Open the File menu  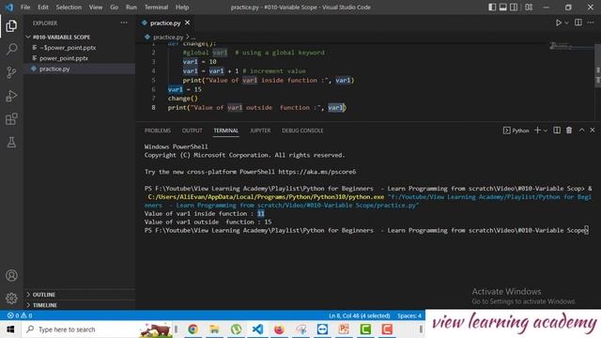25,8
